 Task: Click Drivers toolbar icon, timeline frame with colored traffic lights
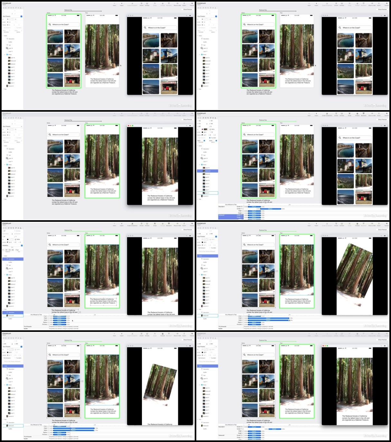(336, 334)
